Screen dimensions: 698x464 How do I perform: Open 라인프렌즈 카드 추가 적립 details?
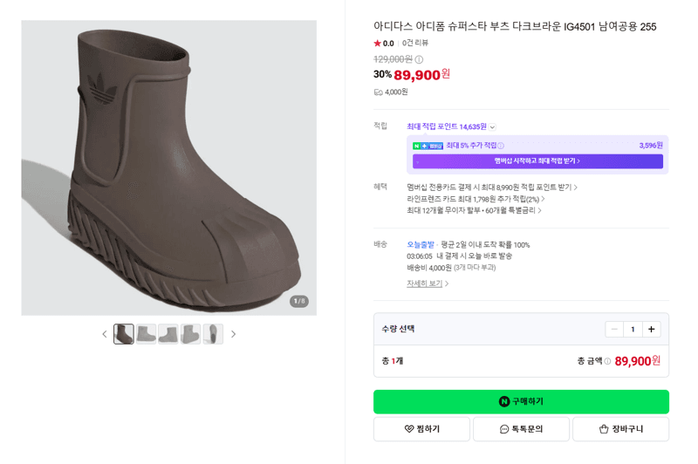pos(476,199)
